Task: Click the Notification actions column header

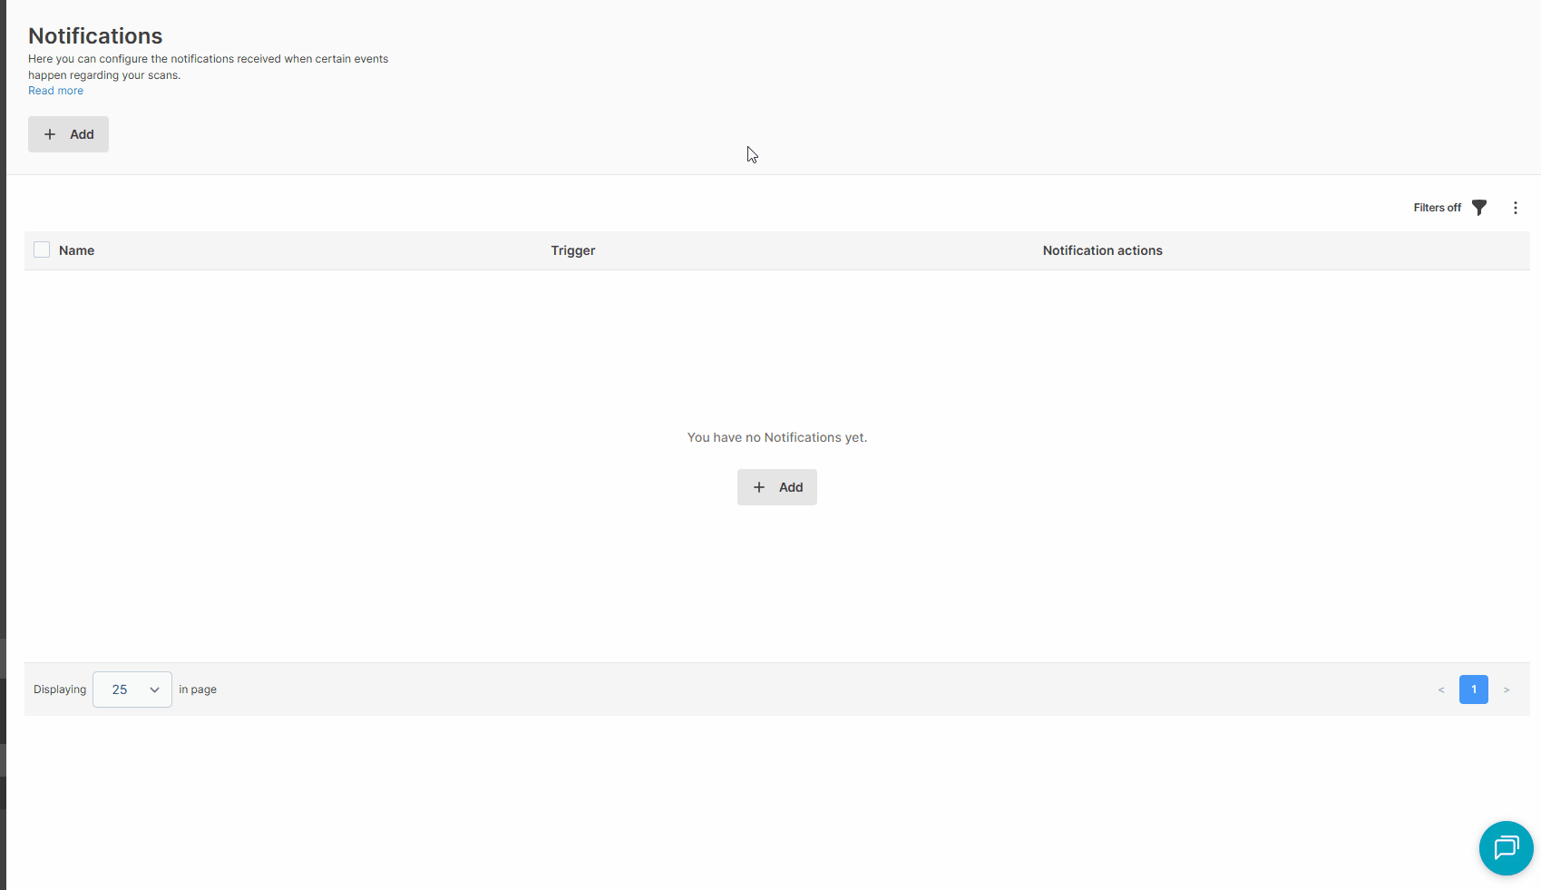Action: [x=1102, y=250]
